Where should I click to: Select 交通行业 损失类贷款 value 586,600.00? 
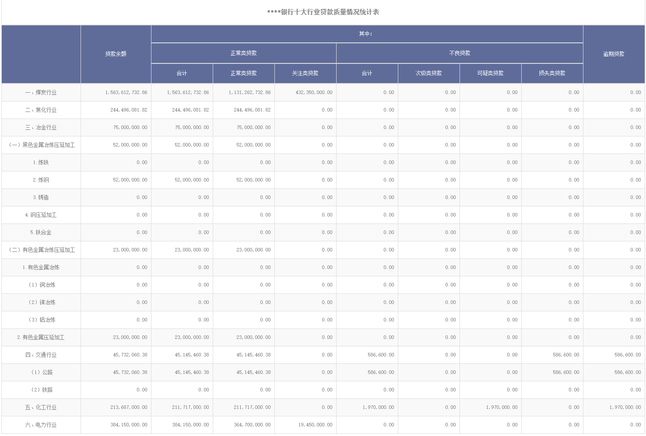coord(566,355)
